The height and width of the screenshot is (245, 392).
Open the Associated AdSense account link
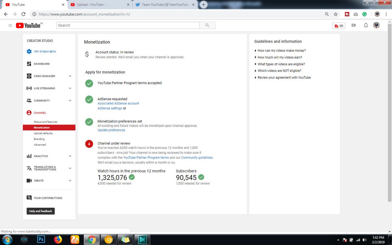point(118,103)
